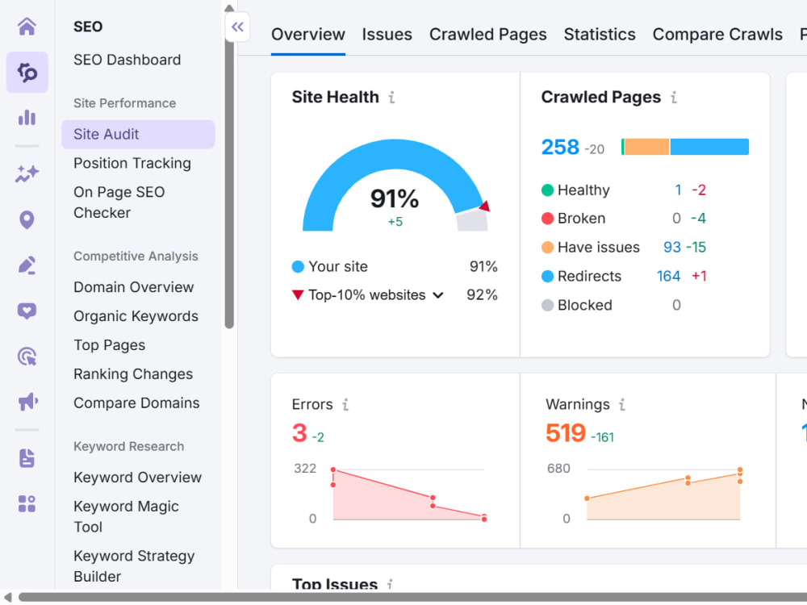Collapse sidebar with double chevron button
The width and height of the screenshot is (807, 605).
237,27
